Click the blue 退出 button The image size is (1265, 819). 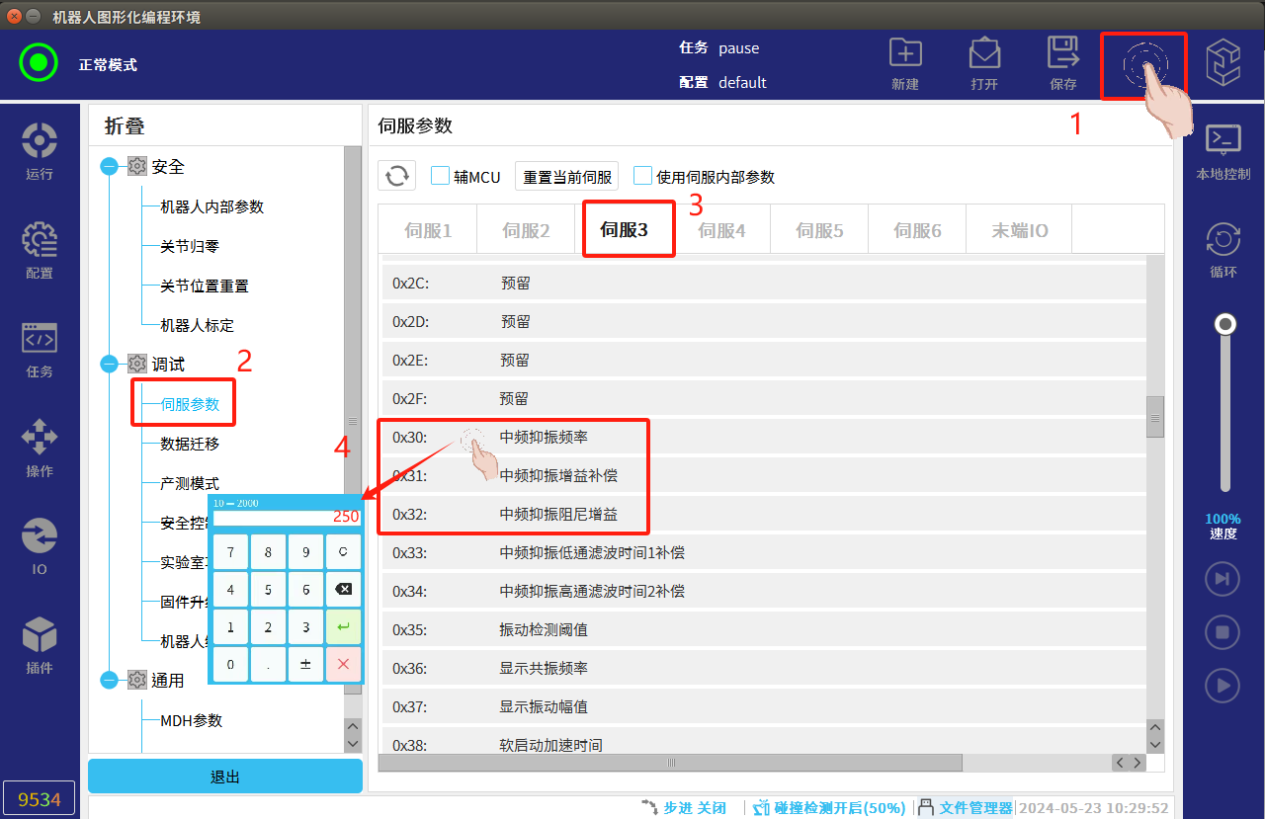(225, 777)
